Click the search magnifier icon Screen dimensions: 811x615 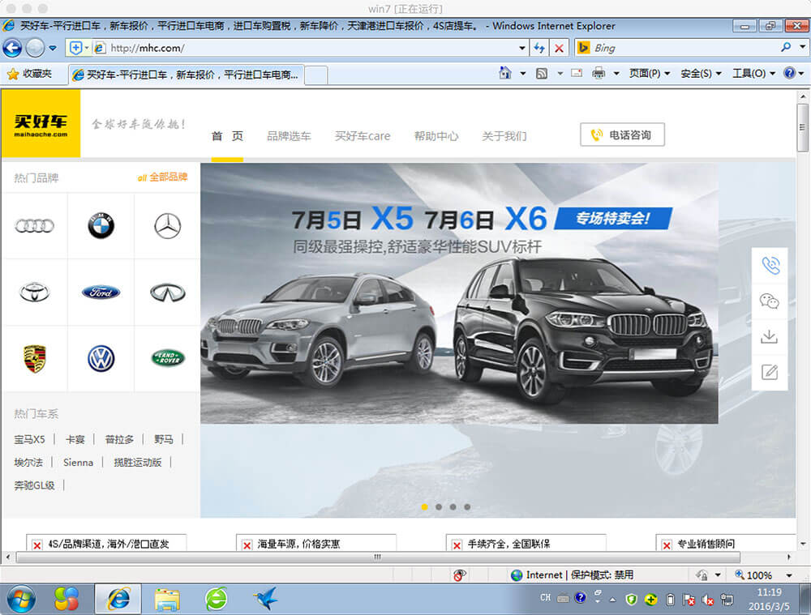[786, 48]
